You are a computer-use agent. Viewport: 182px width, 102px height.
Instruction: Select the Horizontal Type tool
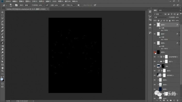(2, 58)
